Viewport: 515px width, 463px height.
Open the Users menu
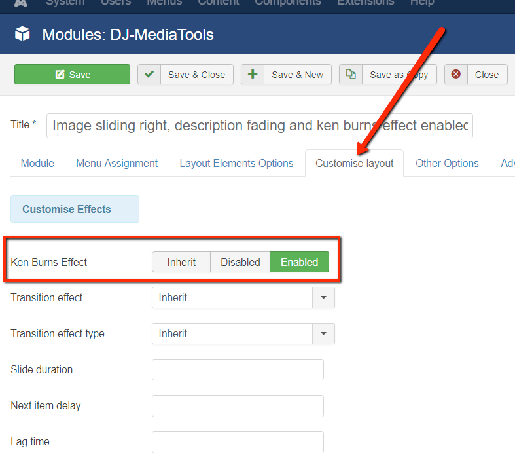pos(116,3)
